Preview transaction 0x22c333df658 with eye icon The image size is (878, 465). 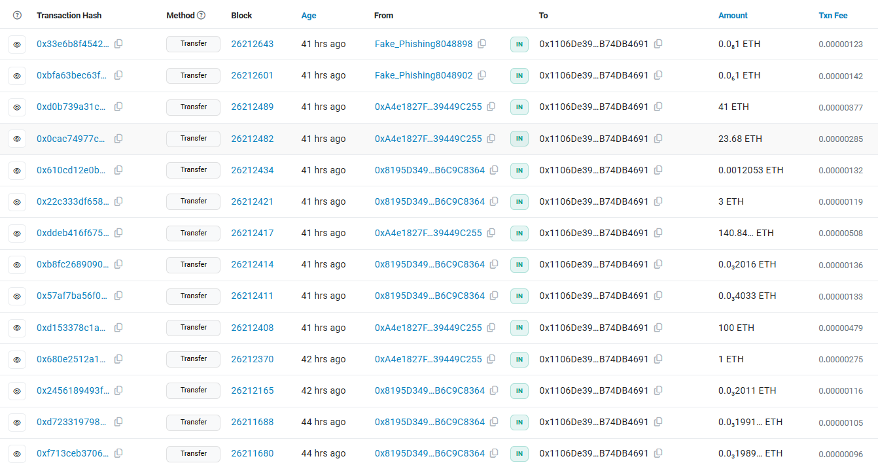pos(17,201)
